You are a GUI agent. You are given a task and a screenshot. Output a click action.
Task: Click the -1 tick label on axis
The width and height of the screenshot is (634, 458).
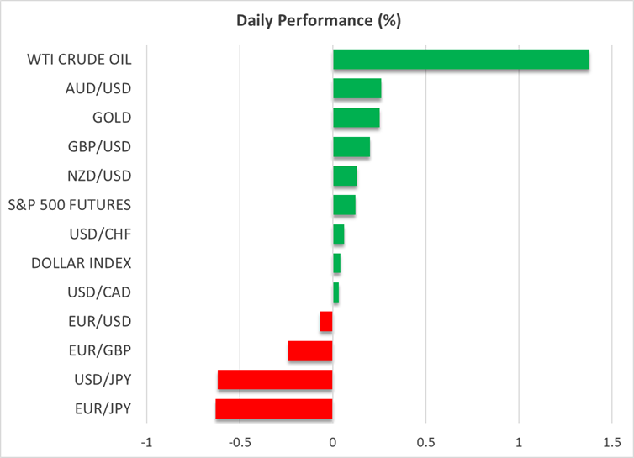point(146,442)
